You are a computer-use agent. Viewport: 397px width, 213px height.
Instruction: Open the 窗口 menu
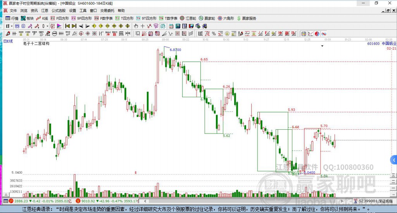(93, 10)
